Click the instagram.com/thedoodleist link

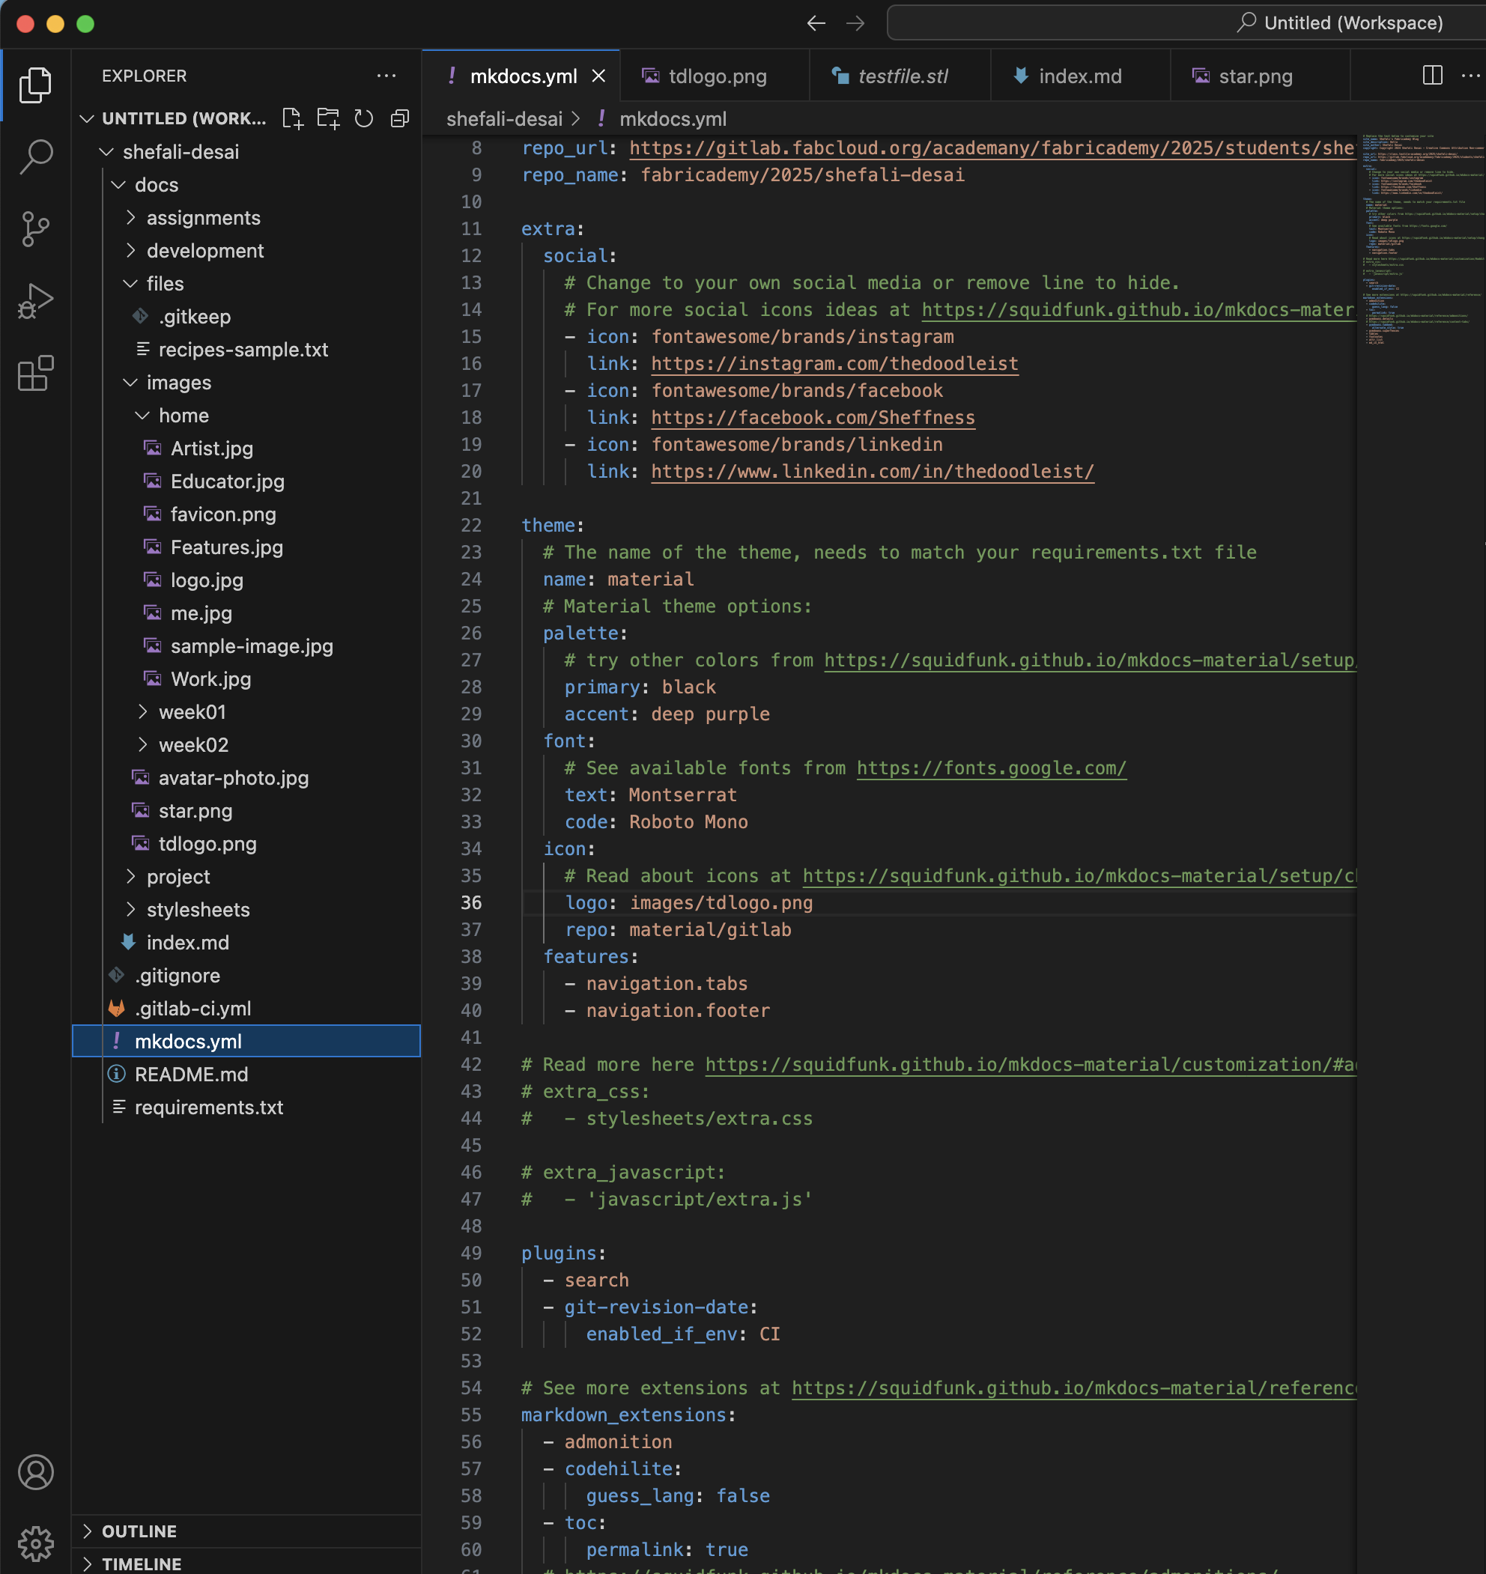coord(834,363)
